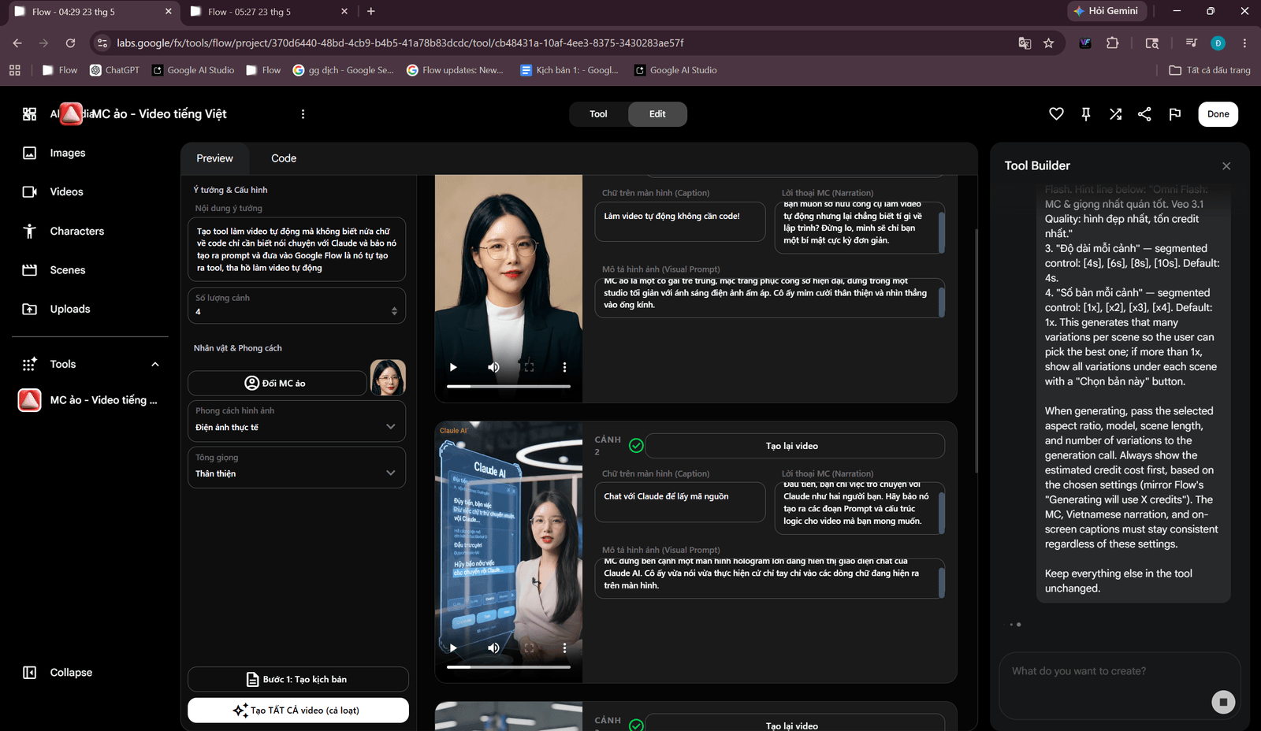Click the Done button
The height and width of the screenshot is (731, 1261).
pyautogui.click(x=1218, y=114)
